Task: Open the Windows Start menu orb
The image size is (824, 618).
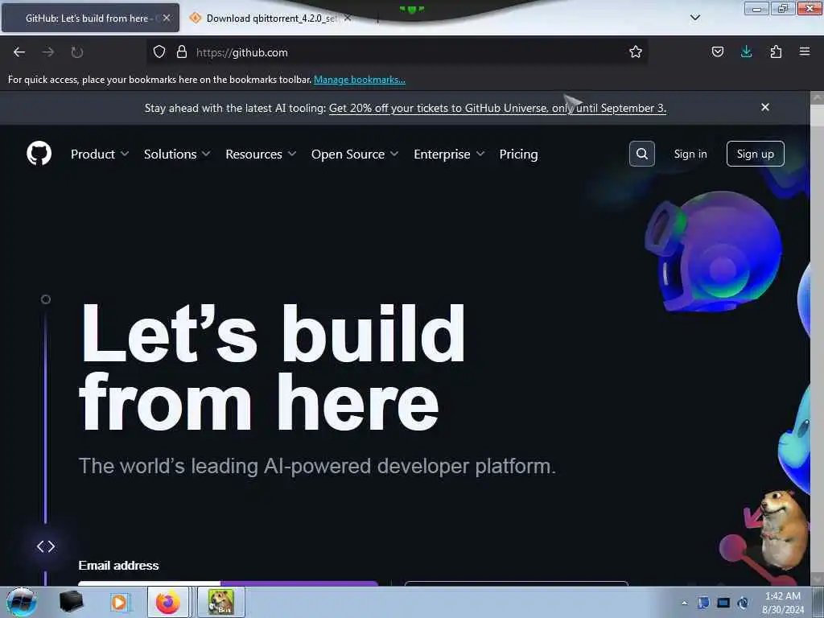Action: tap(22, 603)
